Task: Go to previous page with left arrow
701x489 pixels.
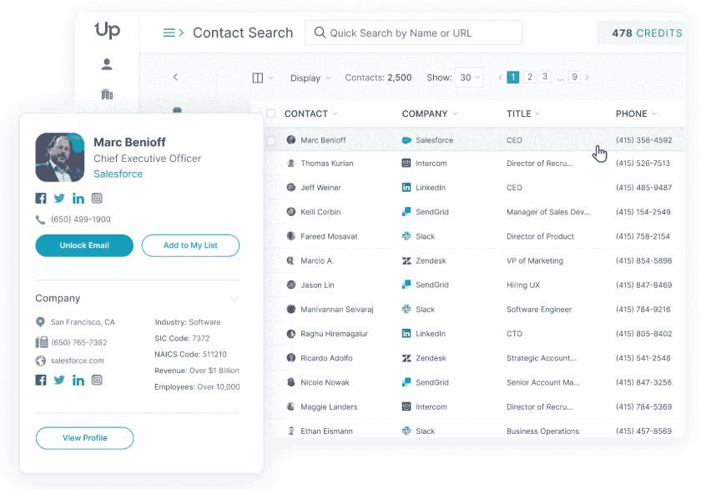Action: coord(500,78)
